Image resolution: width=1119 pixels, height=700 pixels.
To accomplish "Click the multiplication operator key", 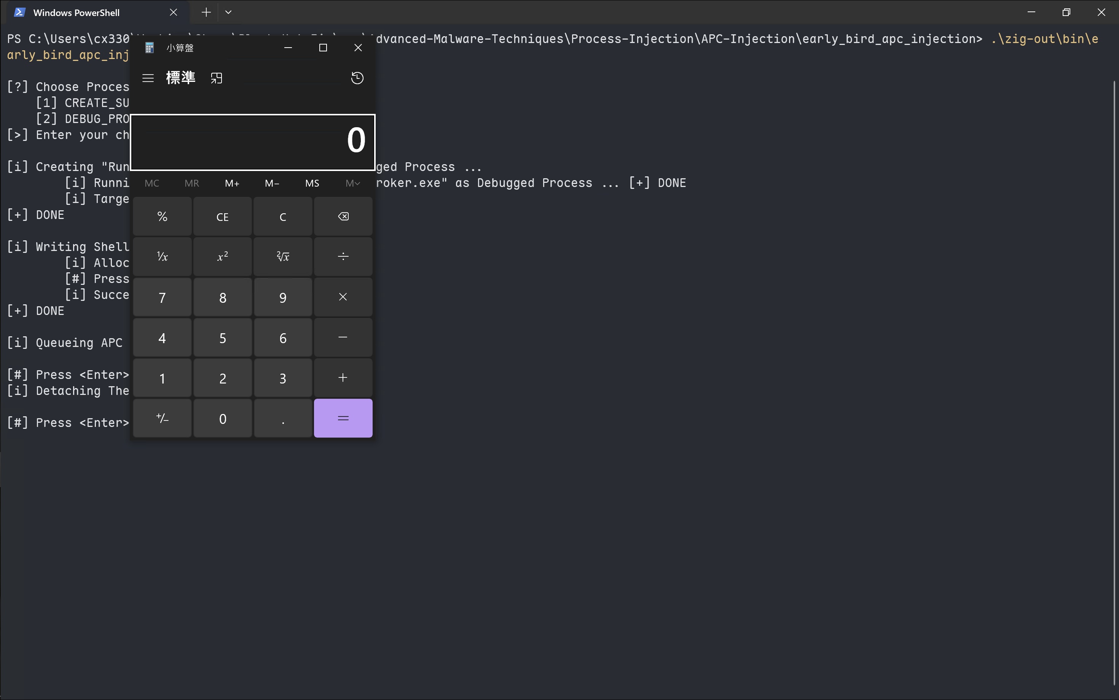I will tap(343, 297).
